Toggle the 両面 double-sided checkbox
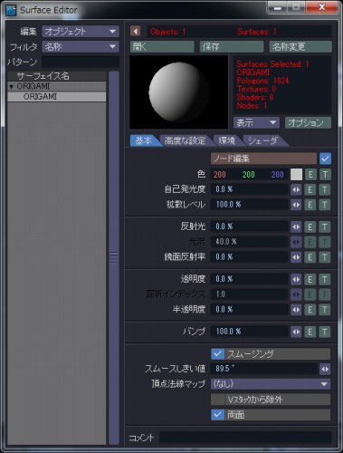The image size is (343, 453). click(x=217, y=415)
